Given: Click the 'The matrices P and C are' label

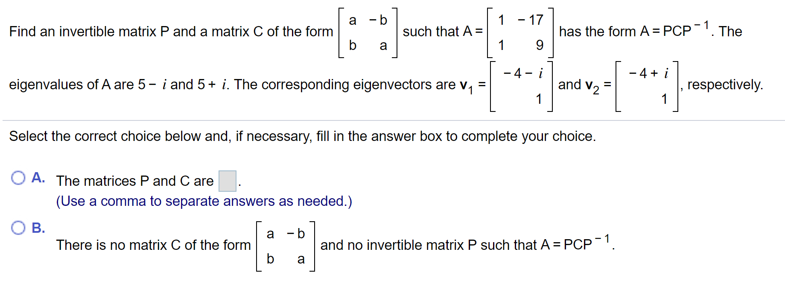Looking at the screenshot, I should 134,181.
